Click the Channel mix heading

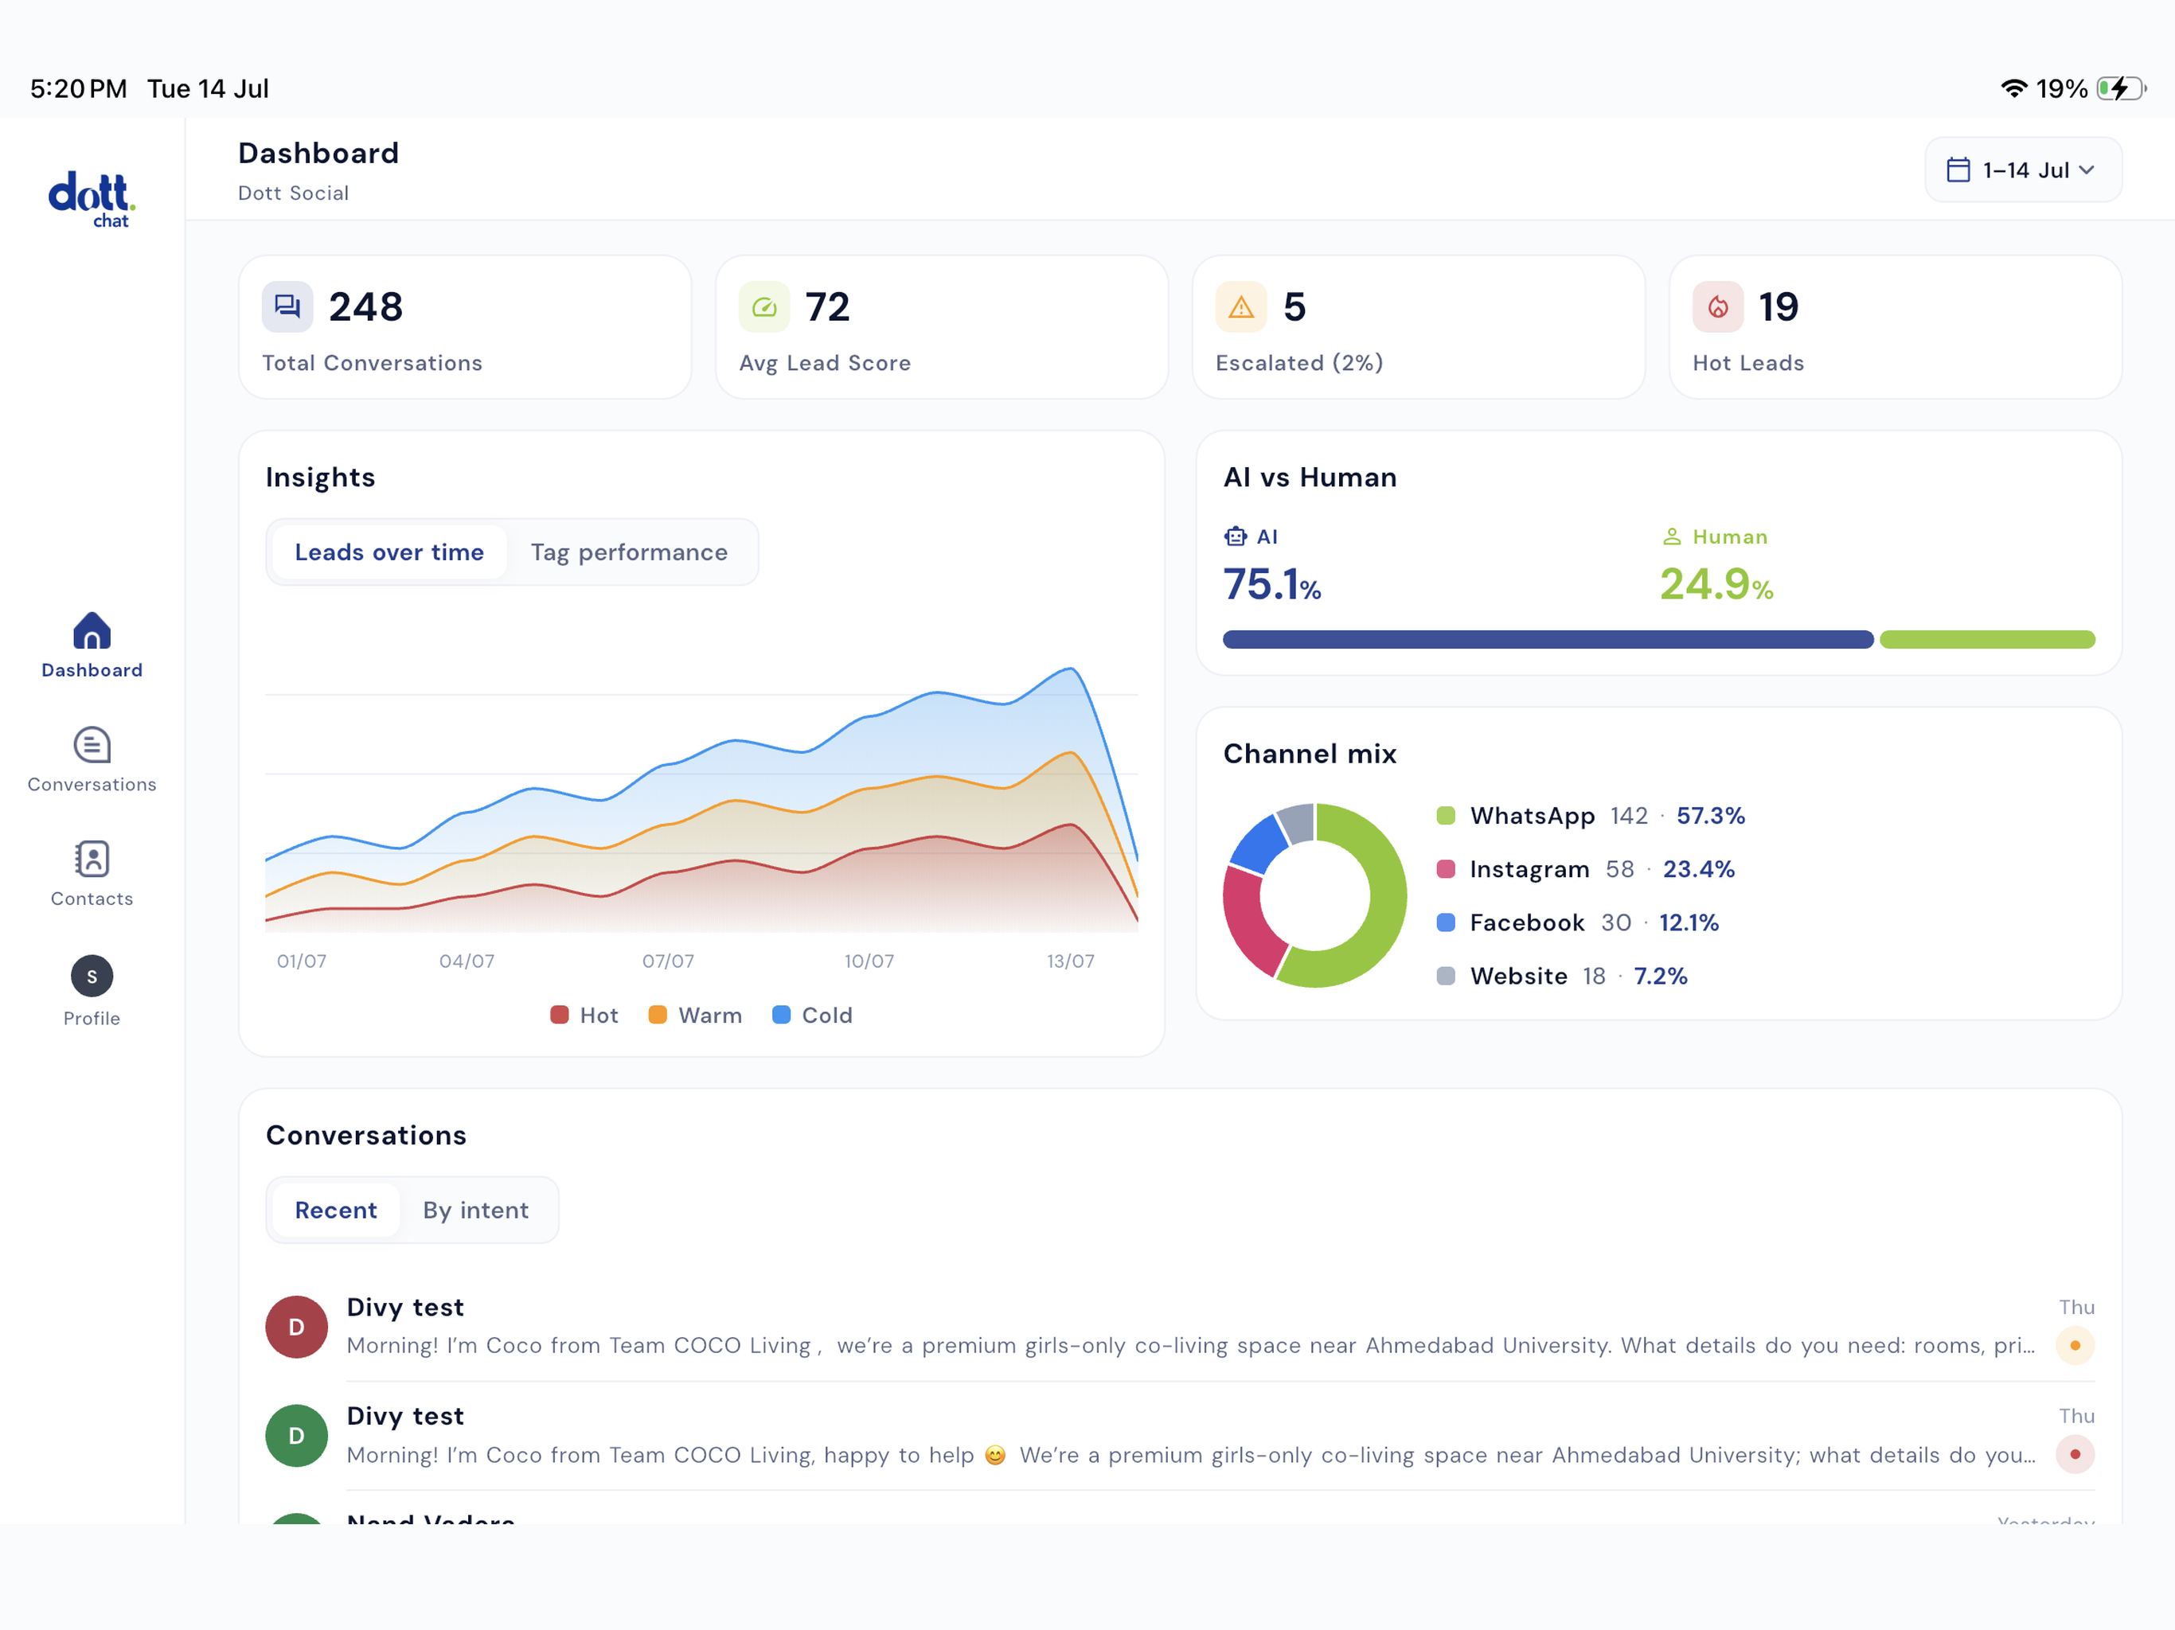(x=1310, y=754)
